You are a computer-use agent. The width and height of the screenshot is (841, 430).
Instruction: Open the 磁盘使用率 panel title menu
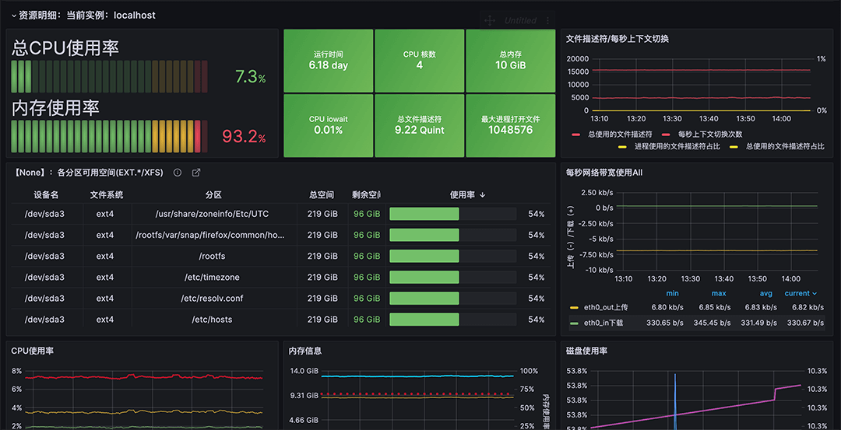click(x=587, y=351)
